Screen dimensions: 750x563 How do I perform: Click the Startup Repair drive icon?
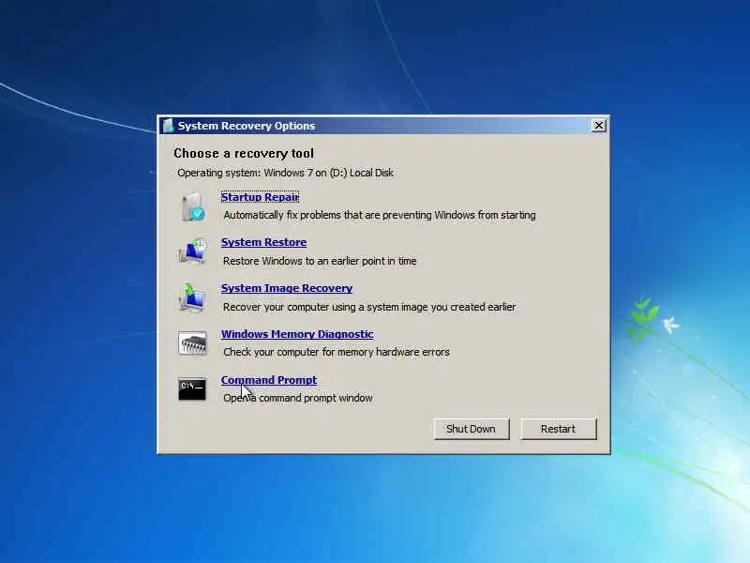coord(193,206)
